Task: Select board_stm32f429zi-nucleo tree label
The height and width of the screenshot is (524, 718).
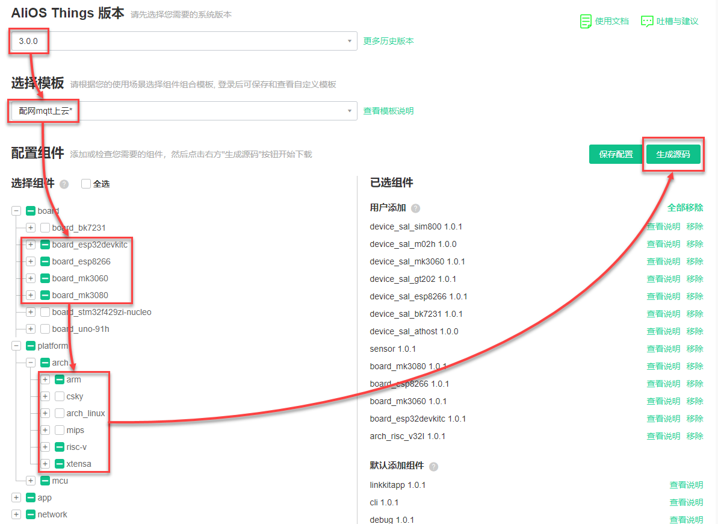Action: click(102, 312)
